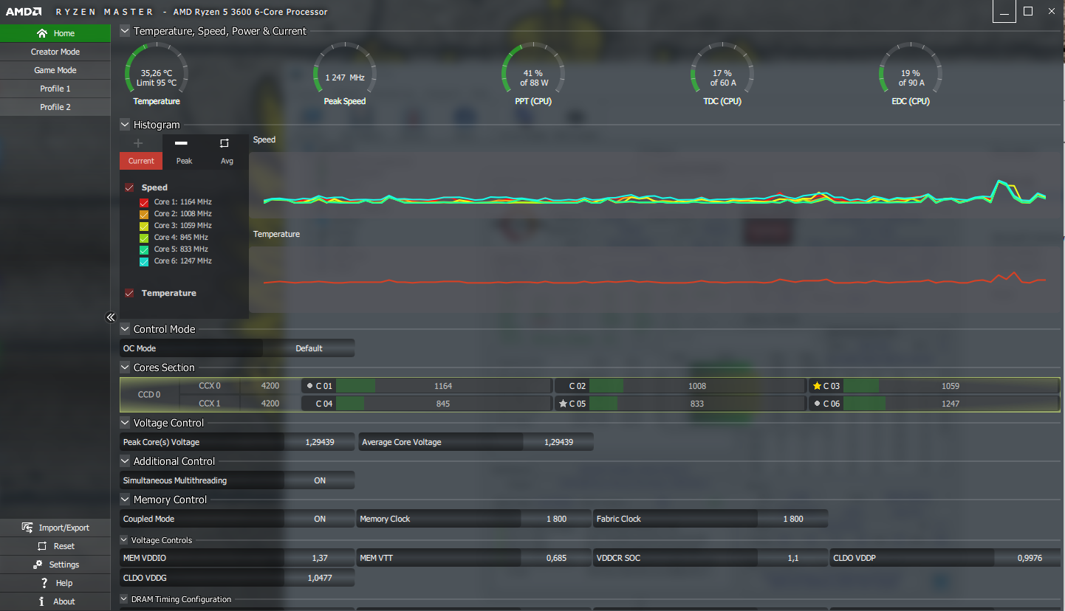Image resolution: width=1065 pixels, height=611 pixels.
Task: Click the Coupled Mode ON value
Action: pos(320,519)
